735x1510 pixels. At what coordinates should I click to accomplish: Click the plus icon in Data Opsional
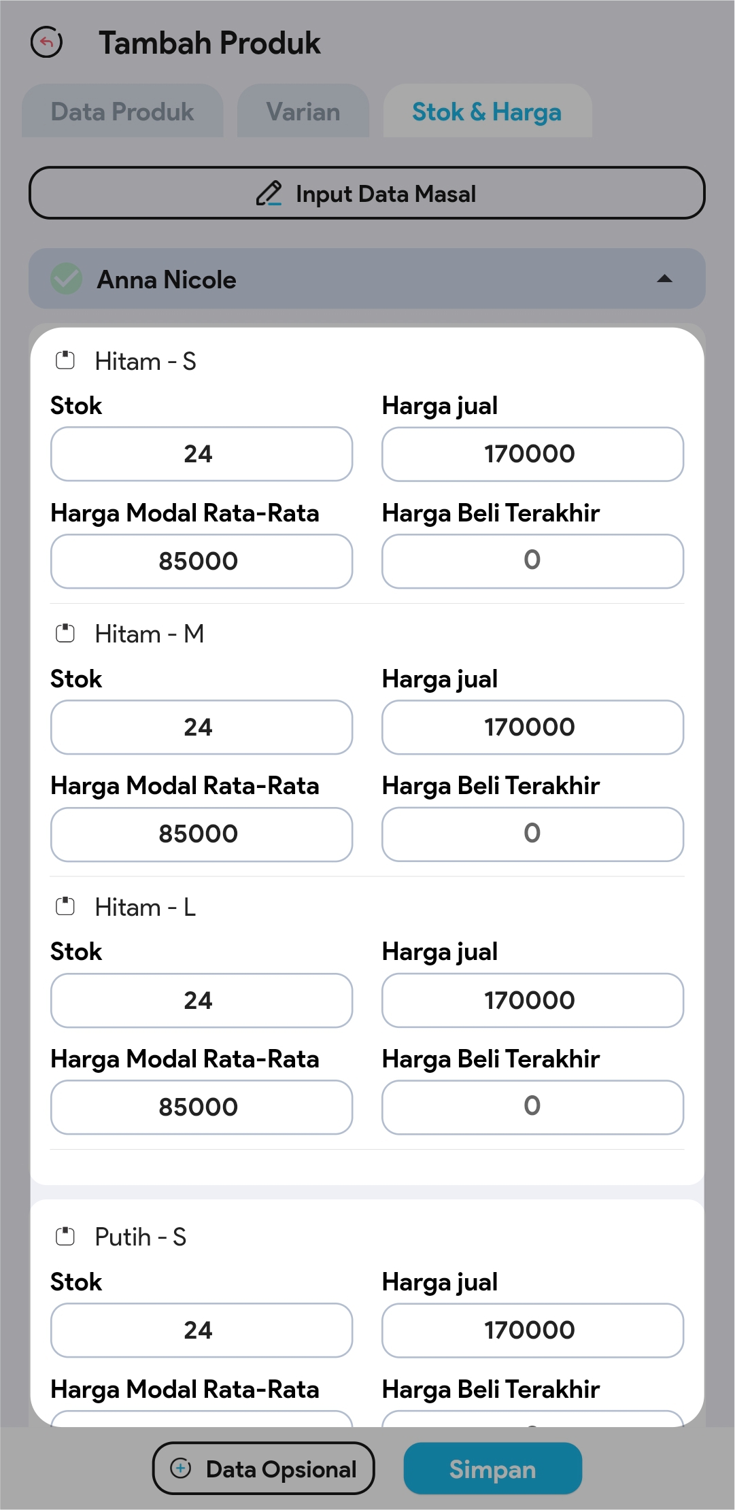pyautogui.click(x=181, y=1469)
